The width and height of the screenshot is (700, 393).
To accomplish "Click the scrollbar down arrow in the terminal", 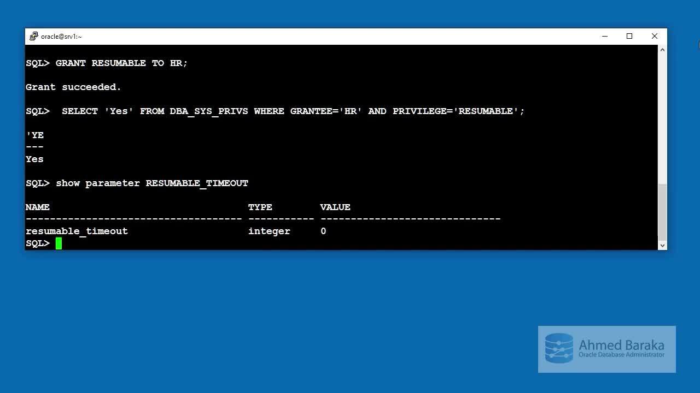I will click(662, 245).
